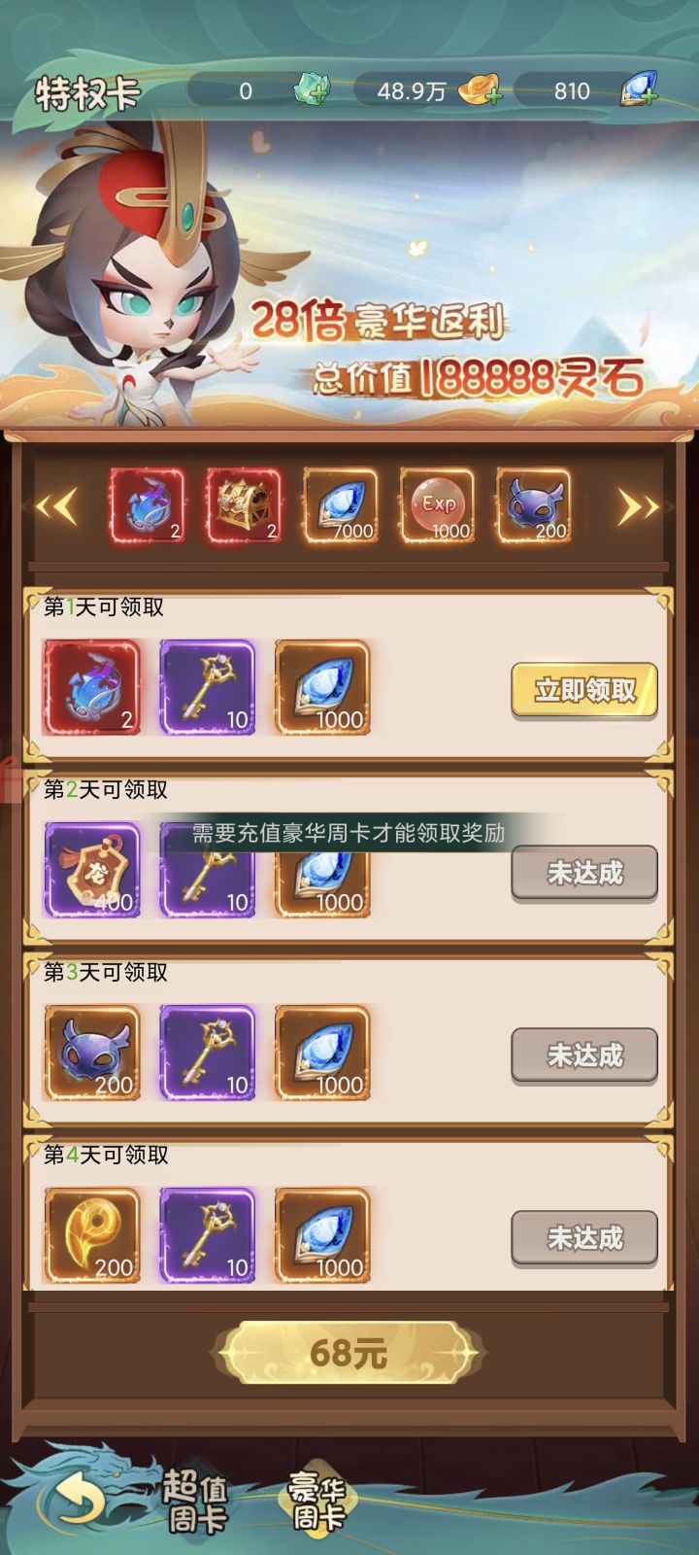Tap the Day 4 未达成 button

point(584,1238)
